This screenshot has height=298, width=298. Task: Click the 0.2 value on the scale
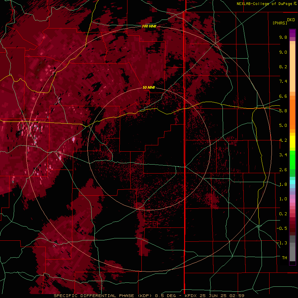283,214
